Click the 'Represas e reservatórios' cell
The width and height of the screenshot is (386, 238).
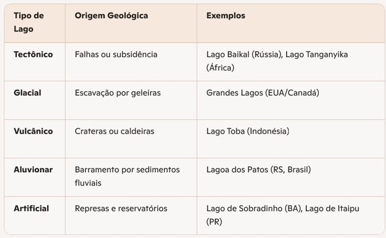(121, 208)
